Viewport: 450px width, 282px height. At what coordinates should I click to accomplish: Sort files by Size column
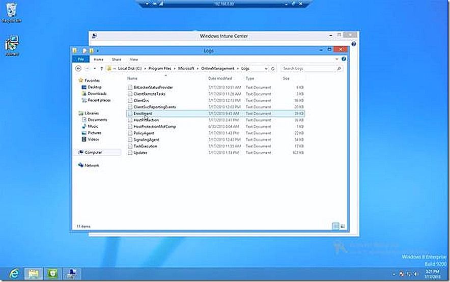[286, 78]
